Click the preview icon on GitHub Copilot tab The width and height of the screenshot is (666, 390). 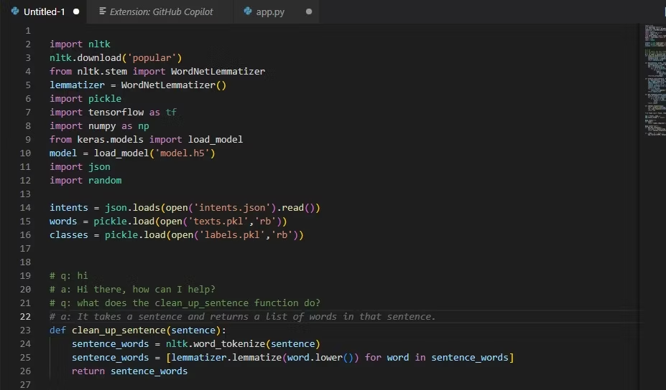pyautogui.click(x=103, y=11)
